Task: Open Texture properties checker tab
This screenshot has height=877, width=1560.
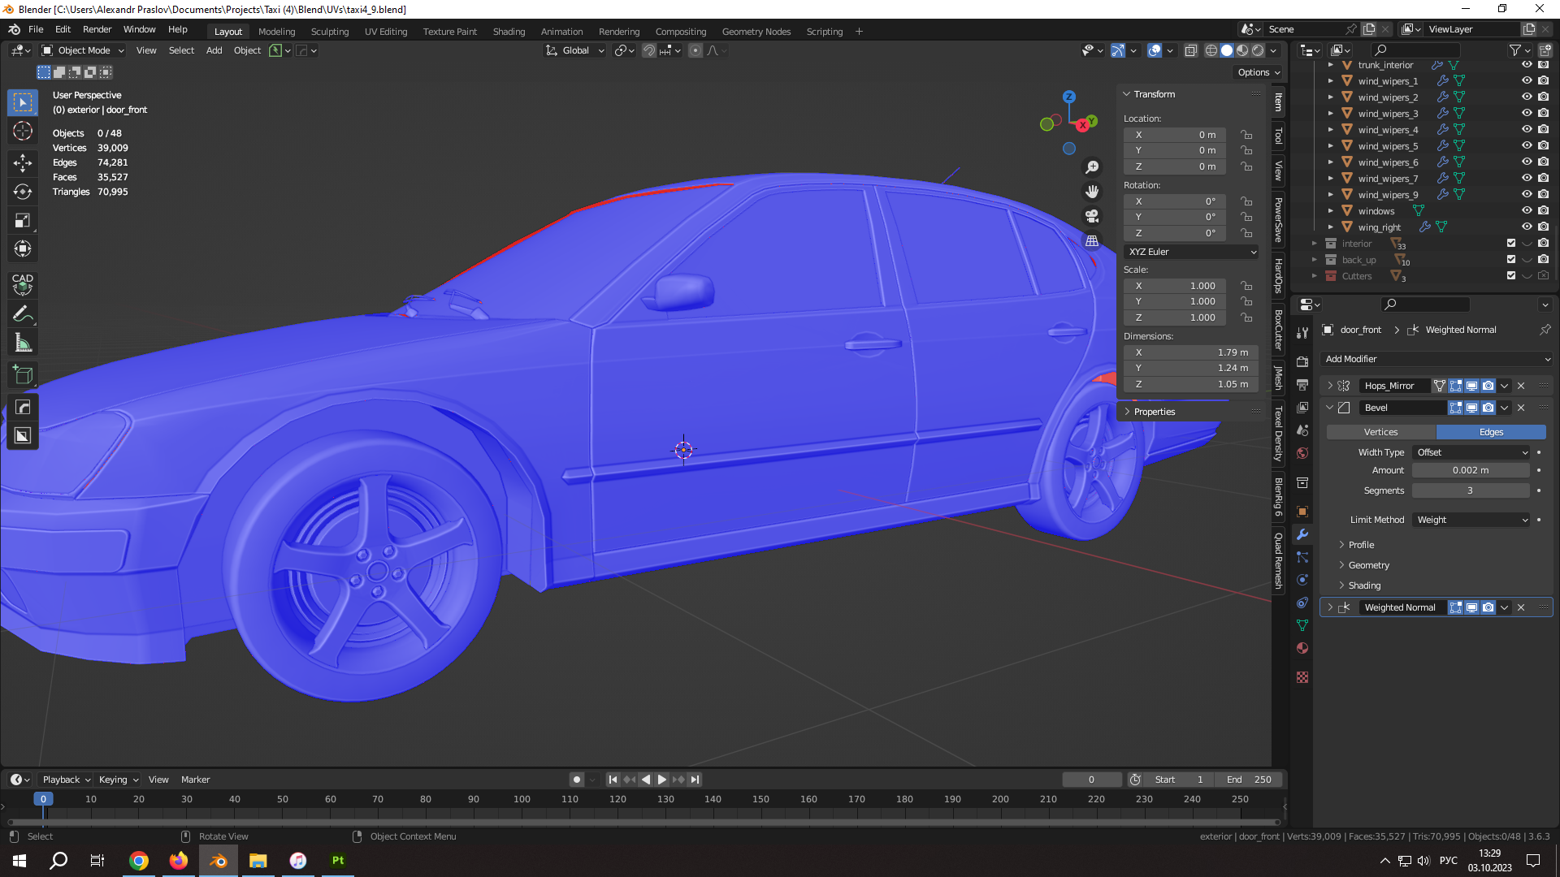Action: click(1302, 677)
